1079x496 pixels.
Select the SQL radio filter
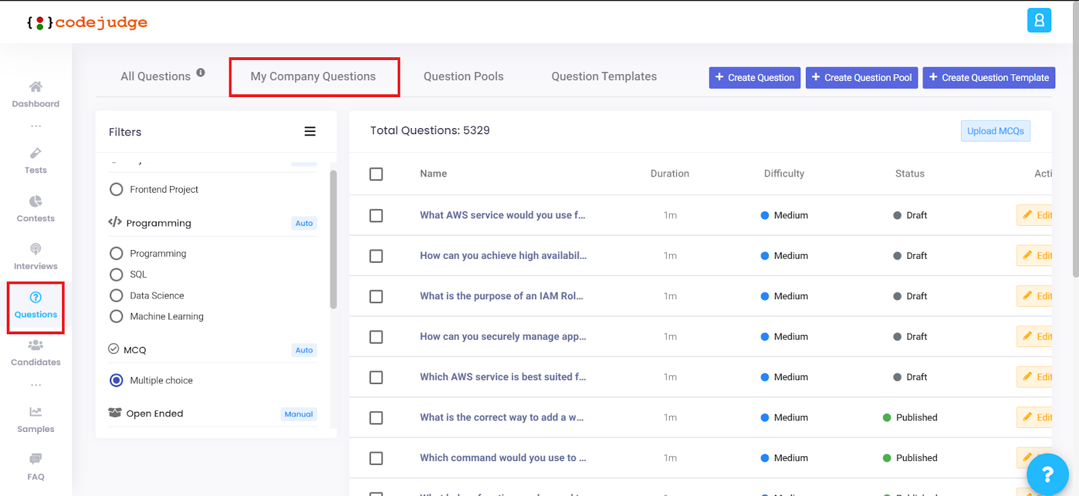(x=116, y=274)
